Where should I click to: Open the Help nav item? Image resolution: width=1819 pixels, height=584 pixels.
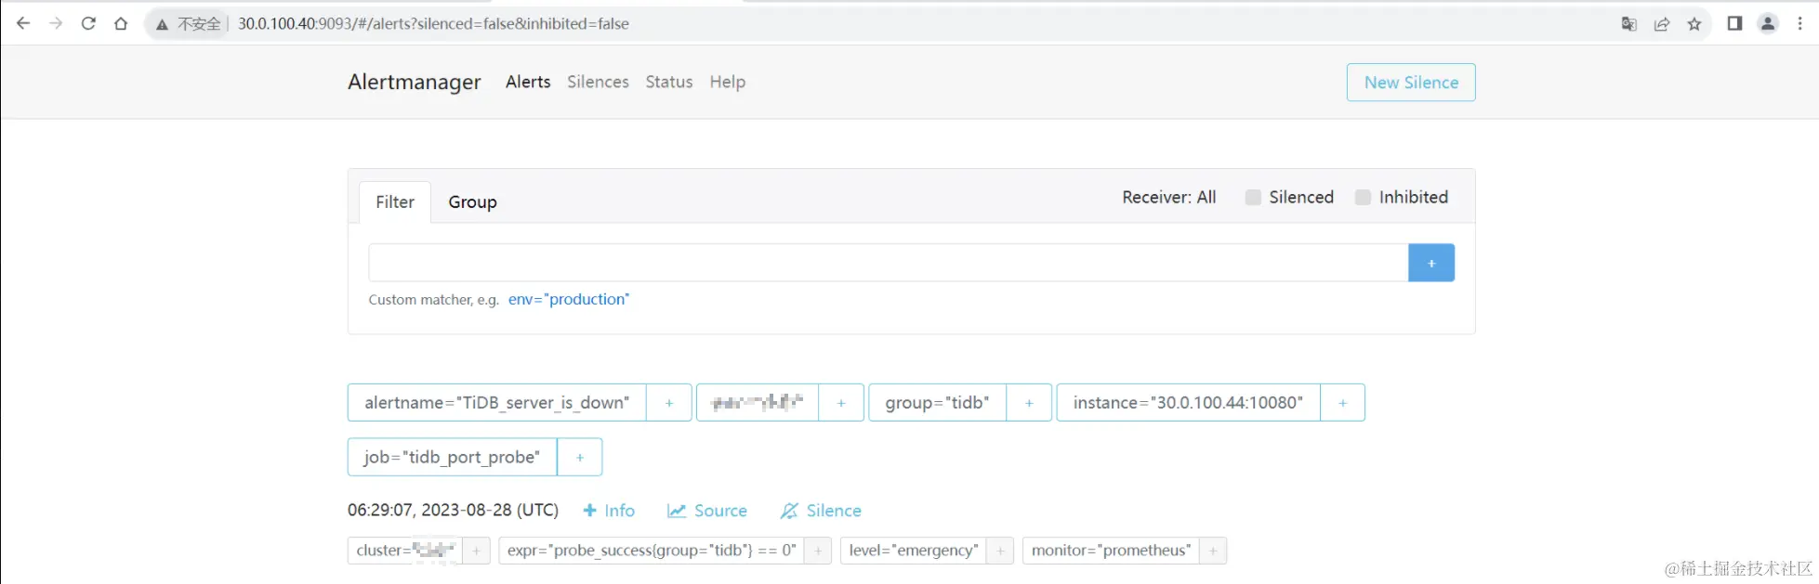coord(728,82)
